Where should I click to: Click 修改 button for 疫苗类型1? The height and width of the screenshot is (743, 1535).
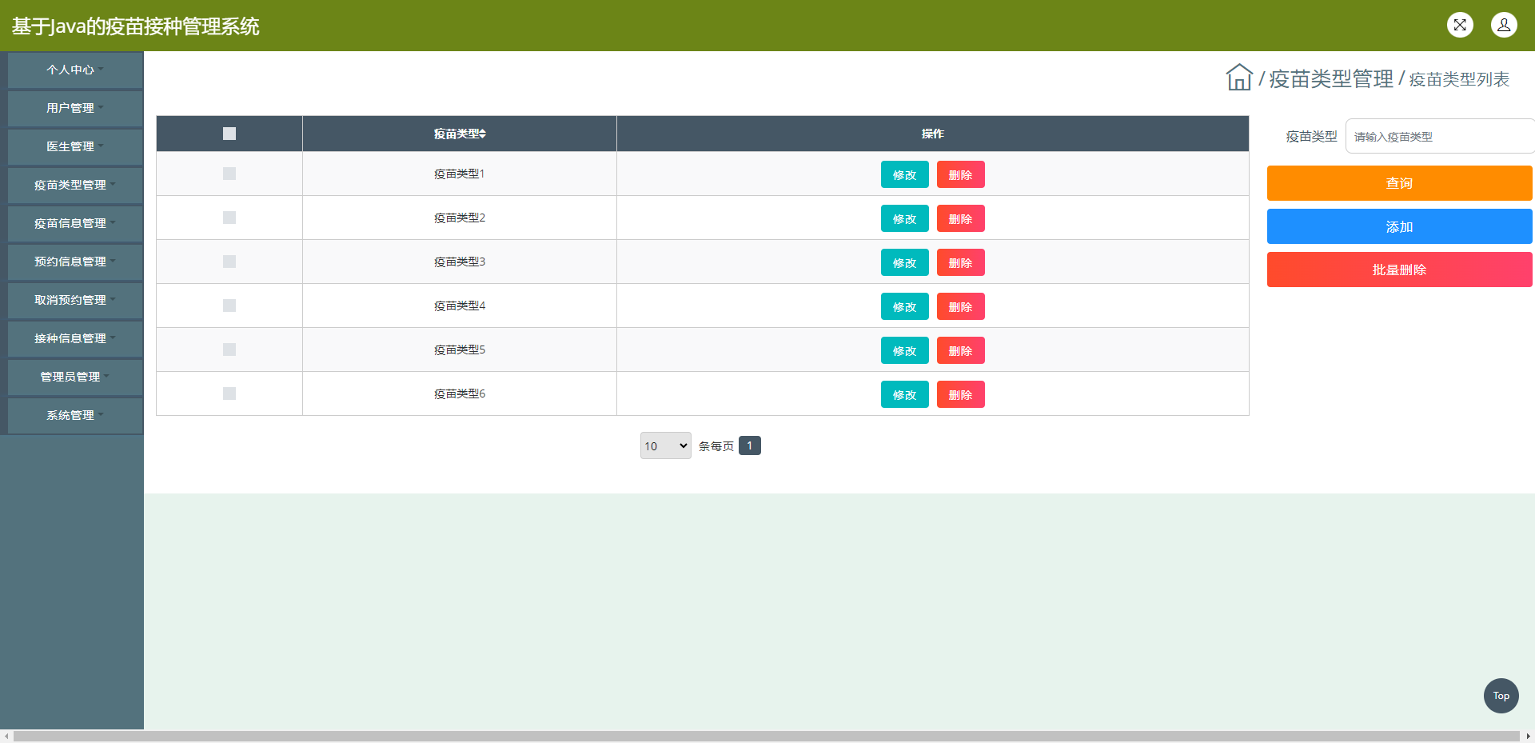(904, 174)
